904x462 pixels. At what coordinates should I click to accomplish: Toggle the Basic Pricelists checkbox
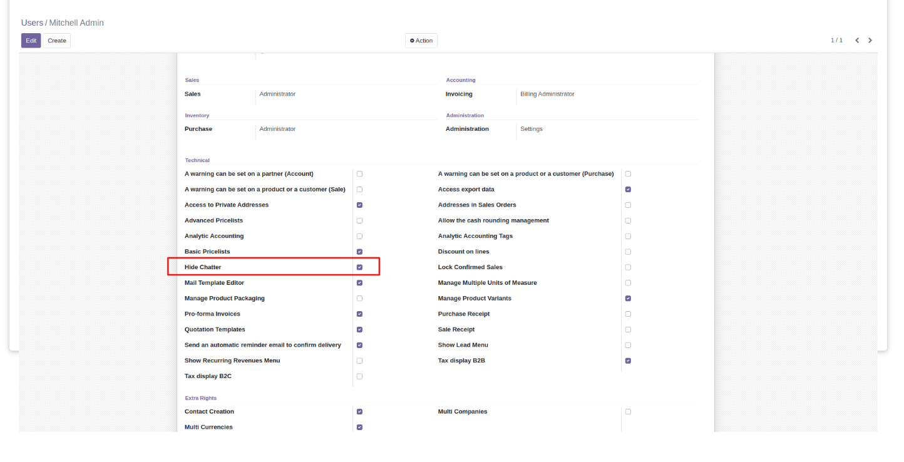click(359, 252)
